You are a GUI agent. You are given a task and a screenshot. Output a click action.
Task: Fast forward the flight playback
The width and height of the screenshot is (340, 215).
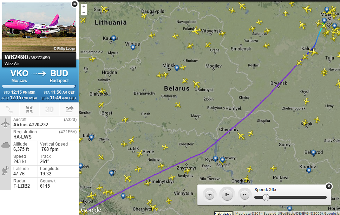pyautogui.click(x=244, y=195)
